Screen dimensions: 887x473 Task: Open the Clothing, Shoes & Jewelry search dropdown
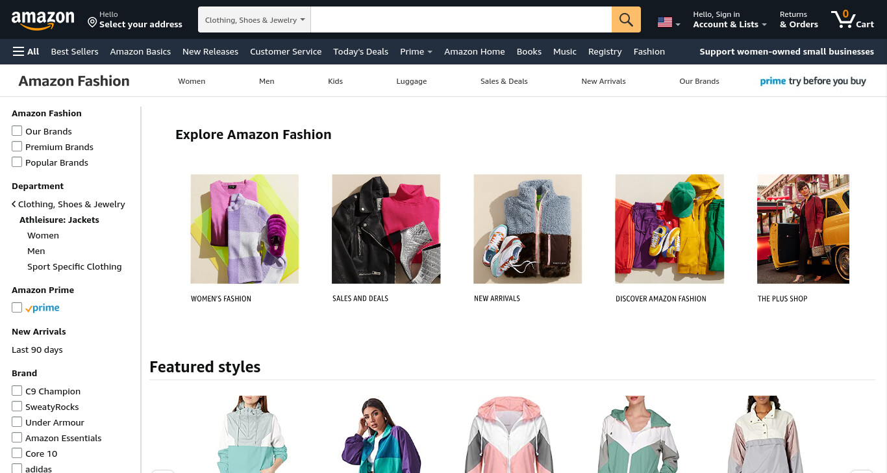255,19
